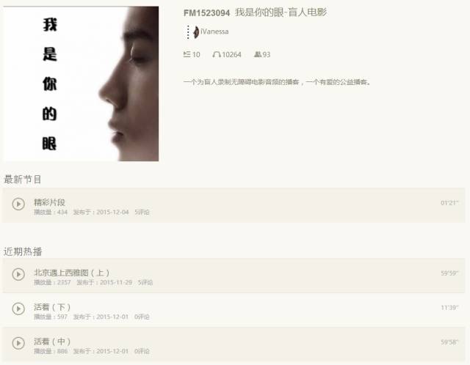
Task: Click the 59'59" duration label
Action: click(449, 273)
